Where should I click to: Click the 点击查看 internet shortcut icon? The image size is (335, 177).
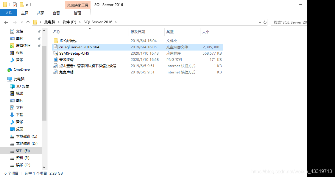[56, 66]
